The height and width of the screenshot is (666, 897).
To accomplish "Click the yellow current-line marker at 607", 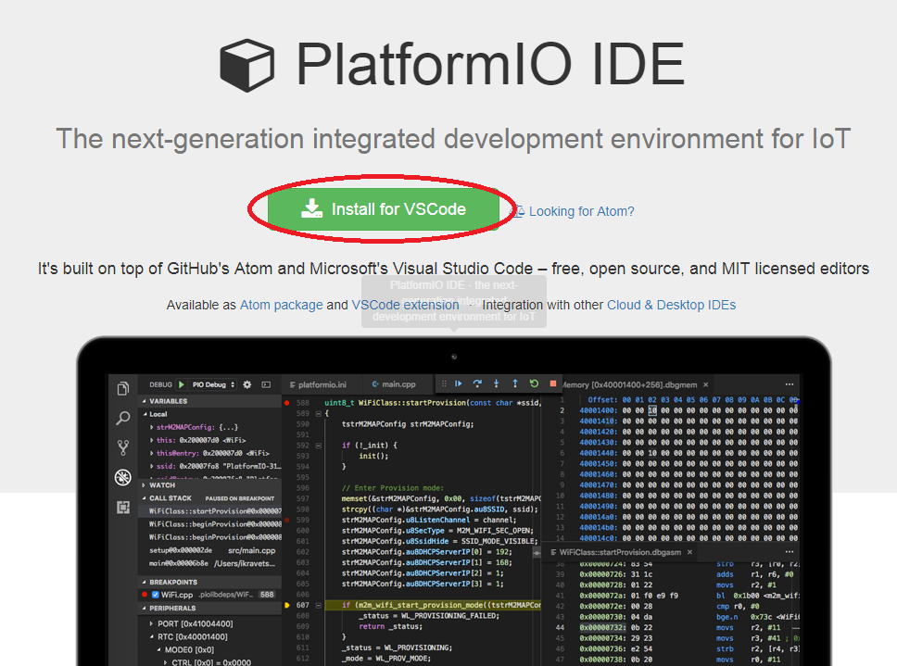I will click(x=287, y=605).
